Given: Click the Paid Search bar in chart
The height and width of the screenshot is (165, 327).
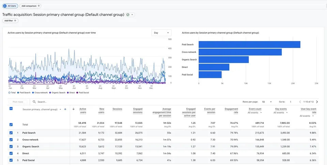Looking at the screenshot, I should coord(249,45).
